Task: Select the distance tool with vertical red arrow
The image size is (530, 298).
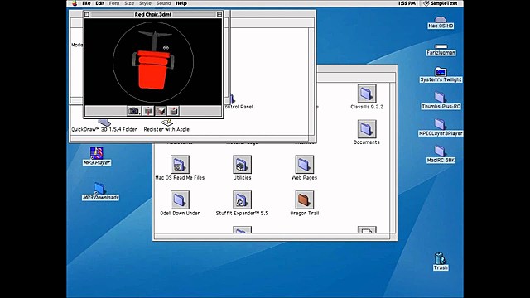Action: coord(148,111)
